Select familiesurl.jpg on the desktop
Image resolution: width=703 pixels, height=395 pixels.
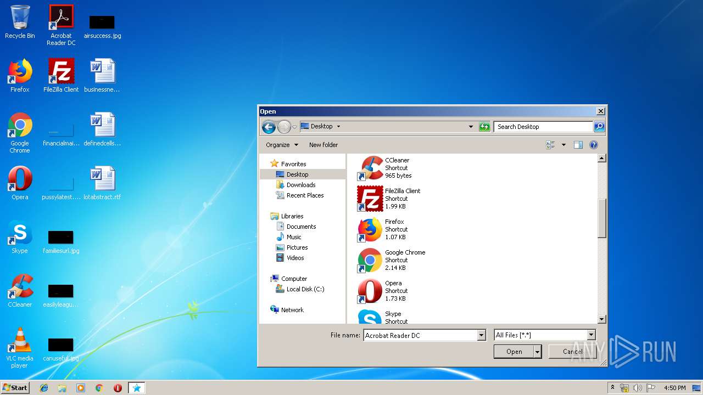(61, 241)
